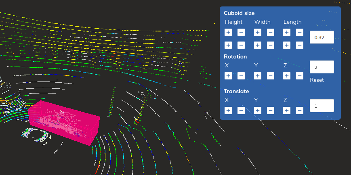Click top-row minus under Width
Image resolution: width=351 pixels, height=175 pixels.
click(270, 32)
